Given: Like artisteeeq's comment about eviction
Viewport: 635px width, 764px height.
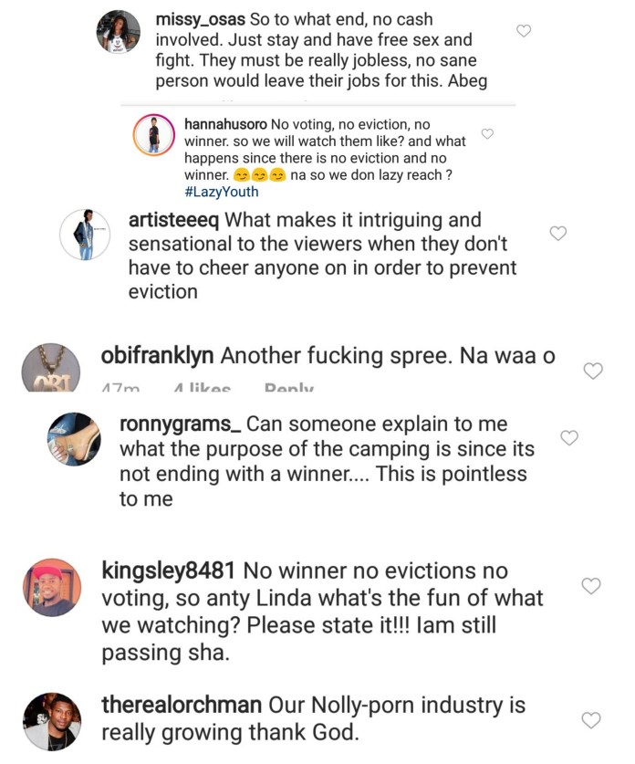Looking at the screenshot, I should pos(558,234).
